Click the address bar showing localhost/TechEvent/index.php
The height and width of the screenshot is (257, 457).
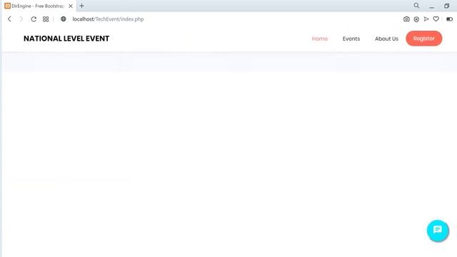click(108, 19)
